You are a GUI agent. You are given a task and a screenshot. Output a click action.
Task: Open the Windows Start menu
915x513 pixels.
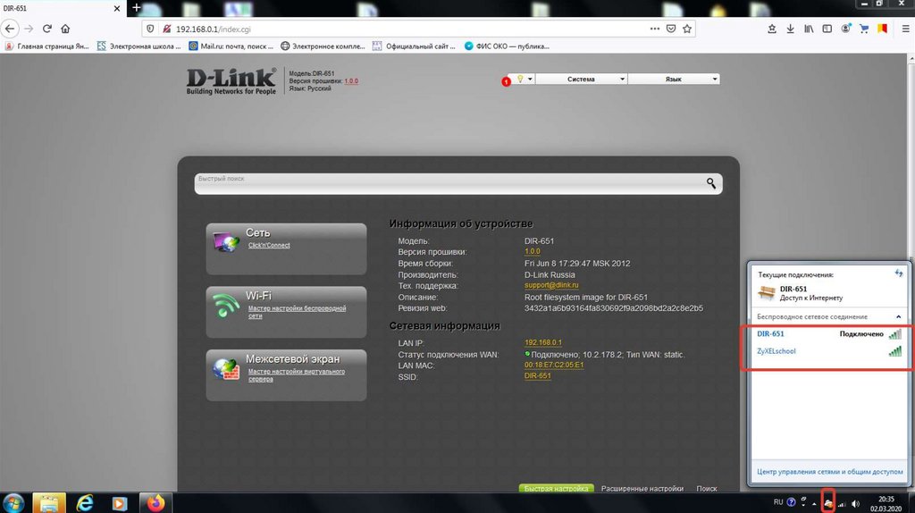13,502
